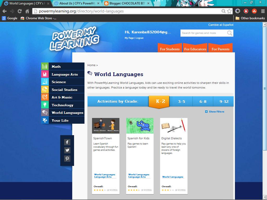Open Digital Dialects title link
The width and height of the screenshot is (267, 200).
tap(172, 138)
